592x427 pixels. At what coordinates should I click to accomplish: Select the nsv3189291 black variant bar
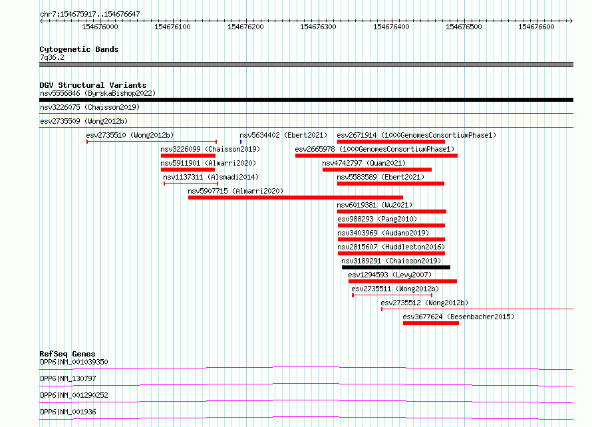(x=396, y=267)
